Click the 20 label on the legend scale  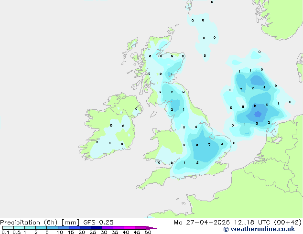pos(82,232)
